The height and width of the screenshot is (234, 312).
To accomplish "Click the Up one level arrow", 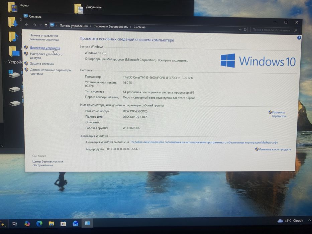I will click(46, 25).
